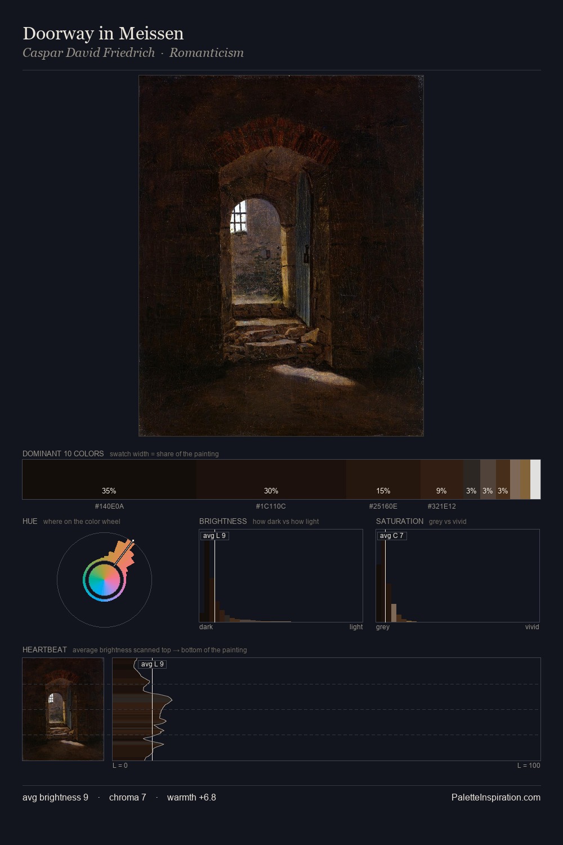Click the Romanticism movement label
The height and width of the screenshot is (845, 563).
[x=207, y=52]
